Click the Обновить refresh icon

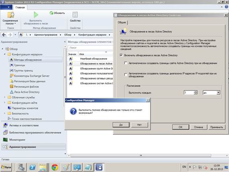click(51, 13)
